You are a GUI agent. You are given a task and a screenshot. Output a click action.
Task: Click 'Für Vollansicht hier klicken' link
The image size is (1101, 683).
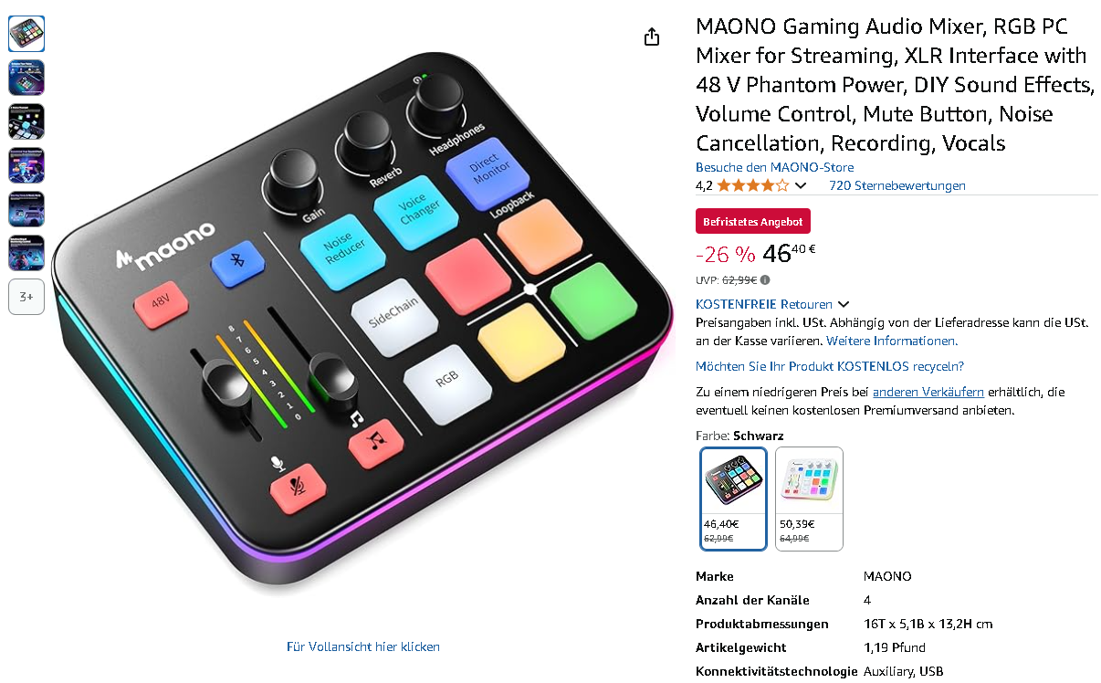(x=363, y=646)
